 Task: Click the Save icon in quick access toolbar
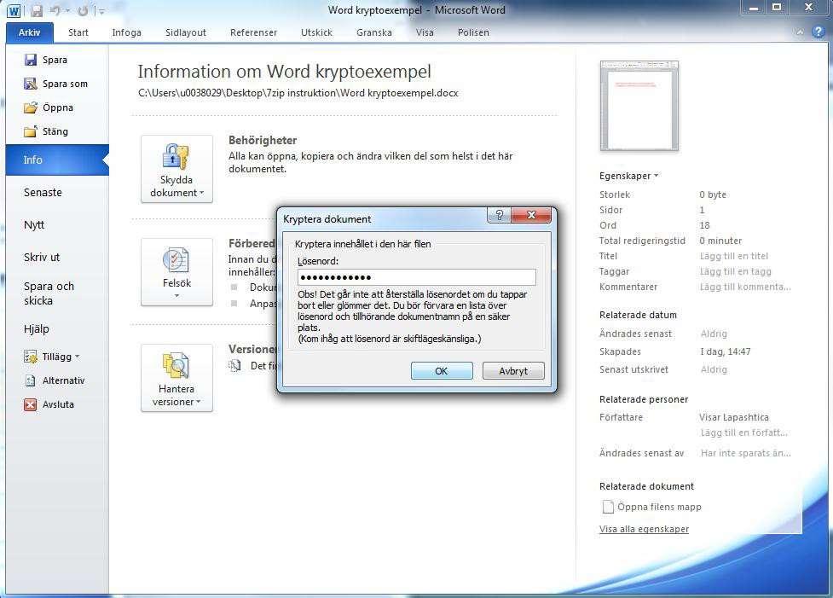36,10
